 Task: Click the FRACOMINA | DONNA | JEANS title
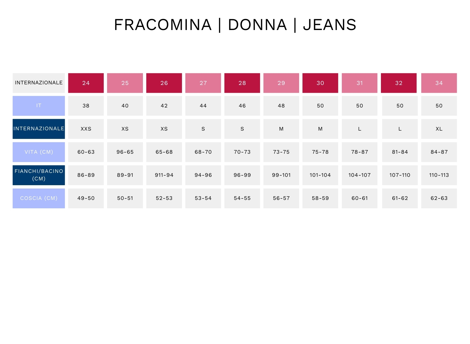click(235, 25)
